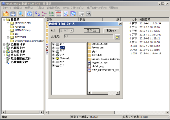
Task: Expand 已删除目录 node
Action: point(4,45)
